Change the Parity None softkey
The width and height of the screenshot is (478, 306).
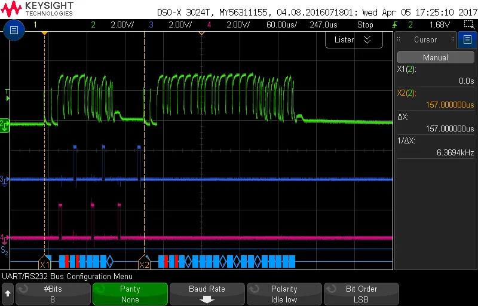click(x=130, y=294)
